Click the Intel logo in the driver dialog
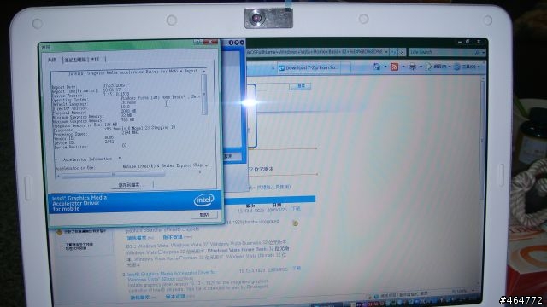The height and width of the screenshot is (307, 547). tap(204, 200)
